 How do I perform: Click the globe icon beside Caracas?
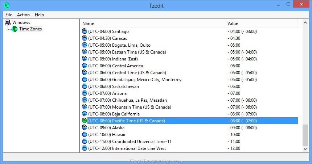point(85,38)
